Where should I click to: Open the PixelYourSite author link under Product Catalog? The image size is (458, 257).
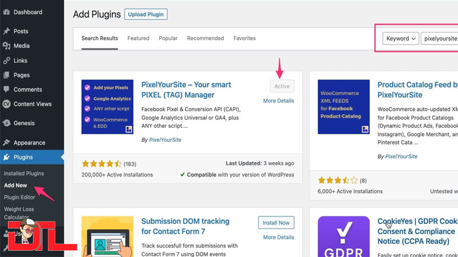point(401,156)
